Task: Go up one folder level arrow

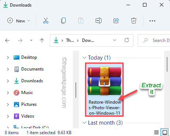Action: pos(42,40)
